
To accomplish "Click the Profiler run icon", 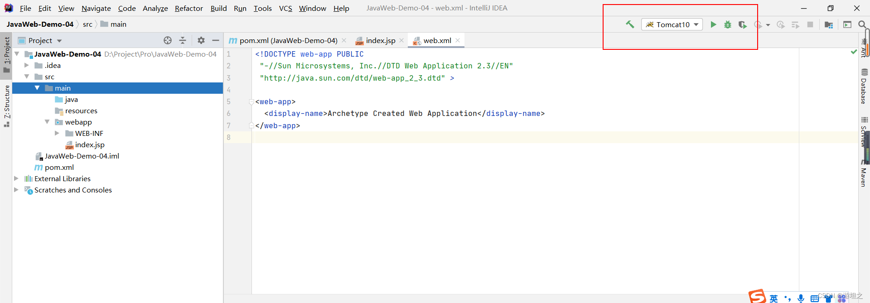I will click(758, 24).
